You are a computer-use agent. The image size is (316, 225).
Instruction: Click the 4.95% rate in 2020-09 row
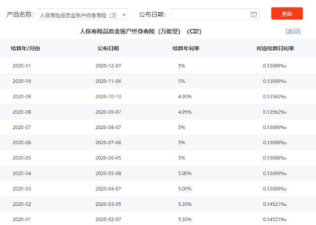pyautogui.click(x=185, y=96)
